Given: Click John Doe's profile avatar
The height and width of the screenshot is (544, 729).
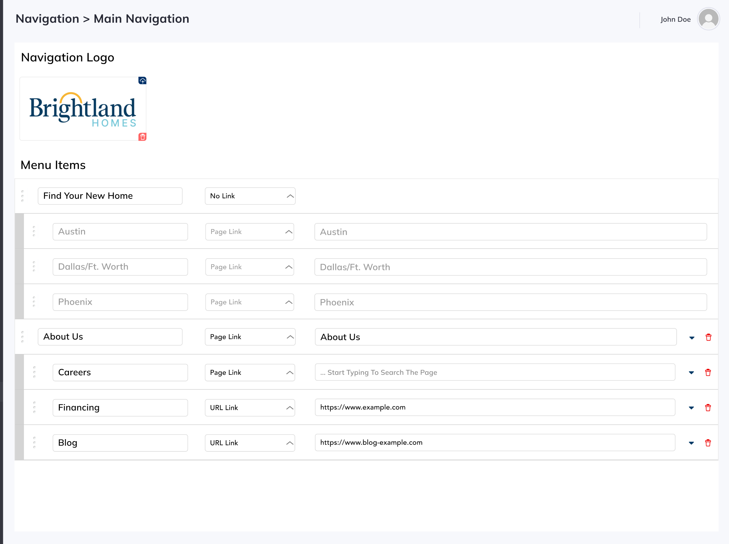Looking at the screenshot, I should 708,19.
